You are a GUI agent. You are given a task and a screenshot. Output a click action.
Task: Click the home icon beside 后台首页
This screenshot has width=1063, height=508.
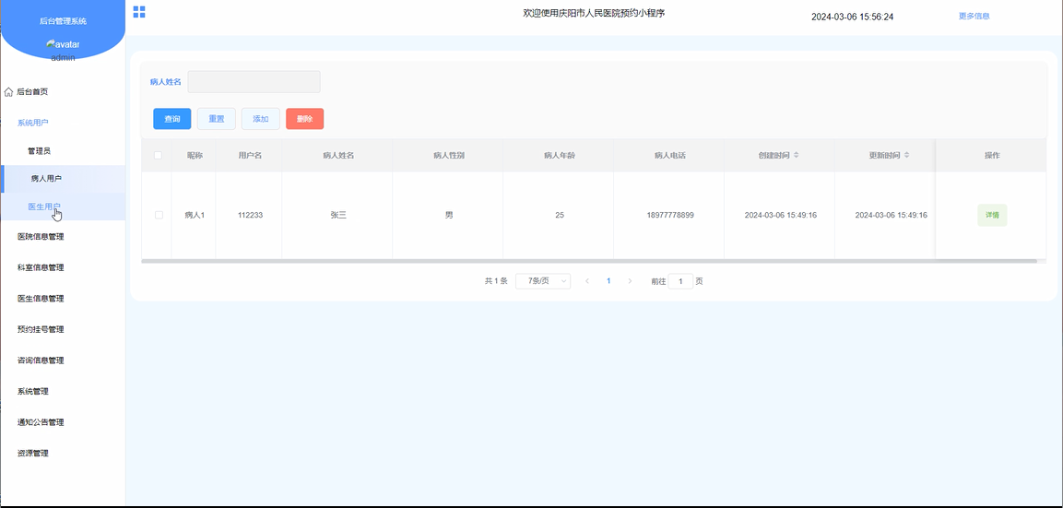pyautogui.click(x=9, y=91)
